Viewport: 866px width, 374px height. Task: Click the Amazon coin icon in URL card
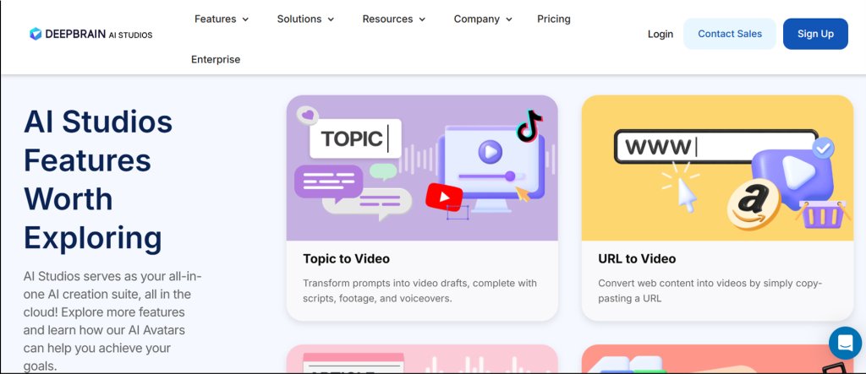[754, 204]
